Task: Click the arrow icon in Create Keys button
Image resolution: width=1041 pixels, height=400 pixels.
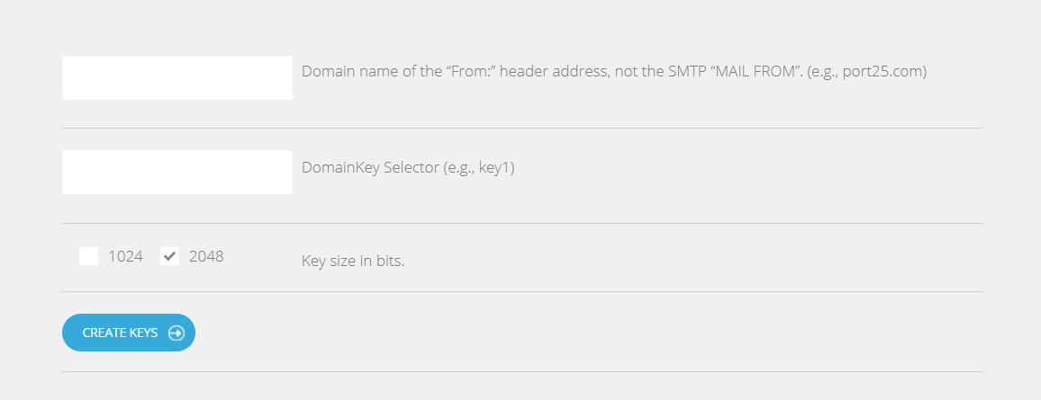Action: point(176,333)
